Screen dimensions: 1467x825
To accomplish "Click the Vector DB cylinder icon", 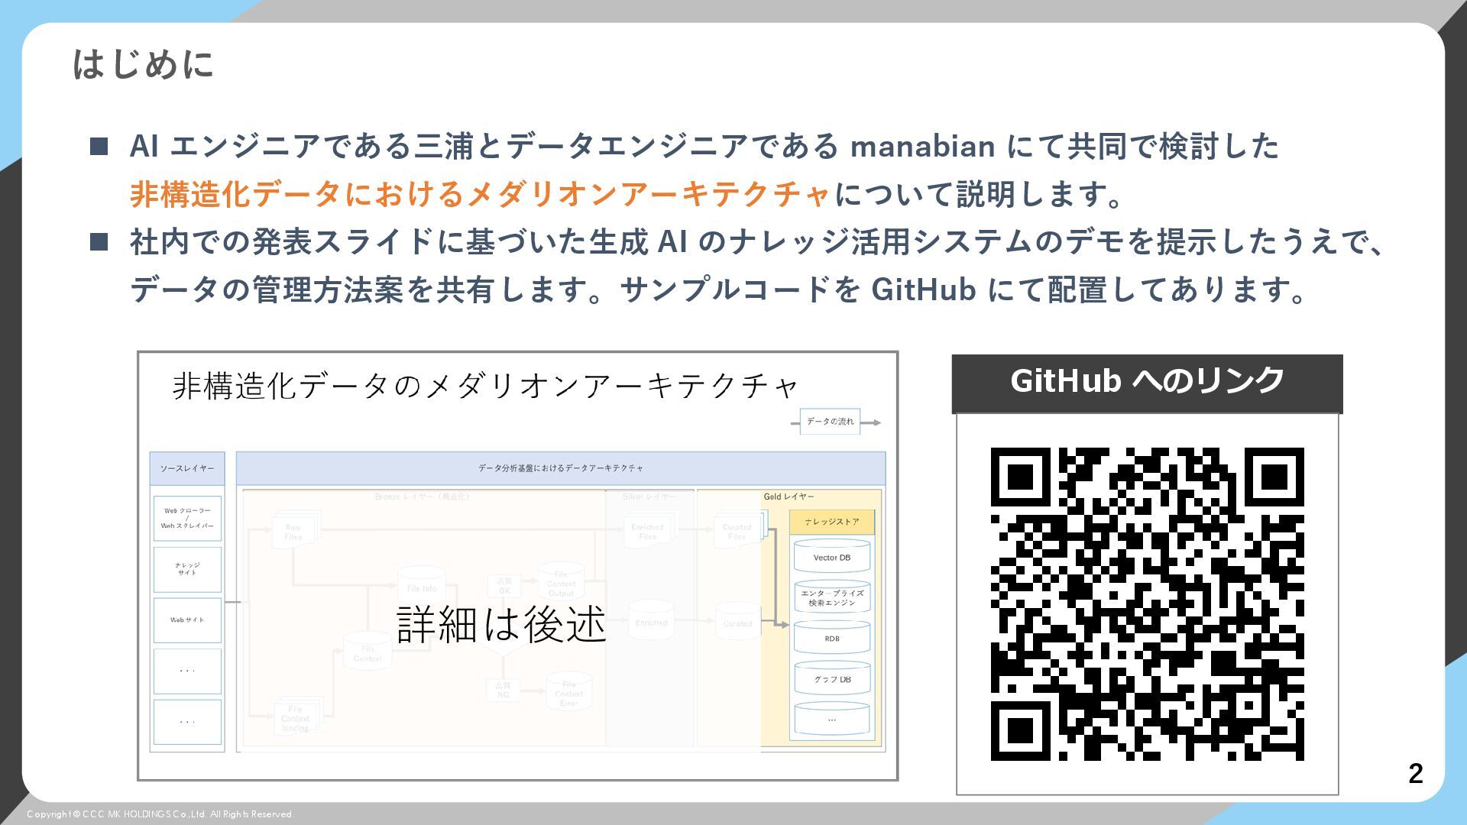I will pos(832,557).
